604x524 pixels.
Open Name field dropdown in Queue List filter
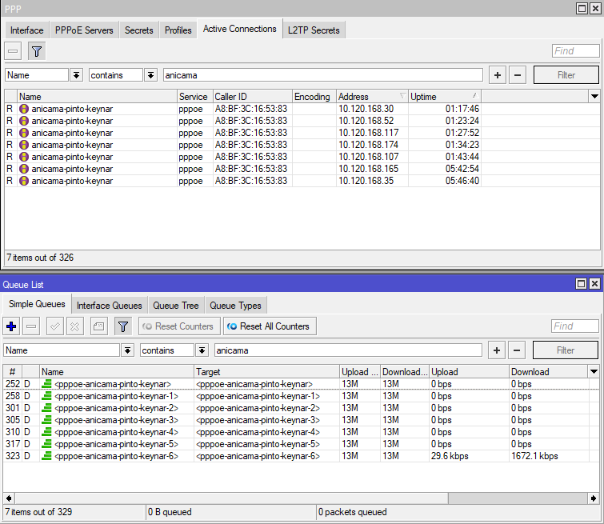127,350
